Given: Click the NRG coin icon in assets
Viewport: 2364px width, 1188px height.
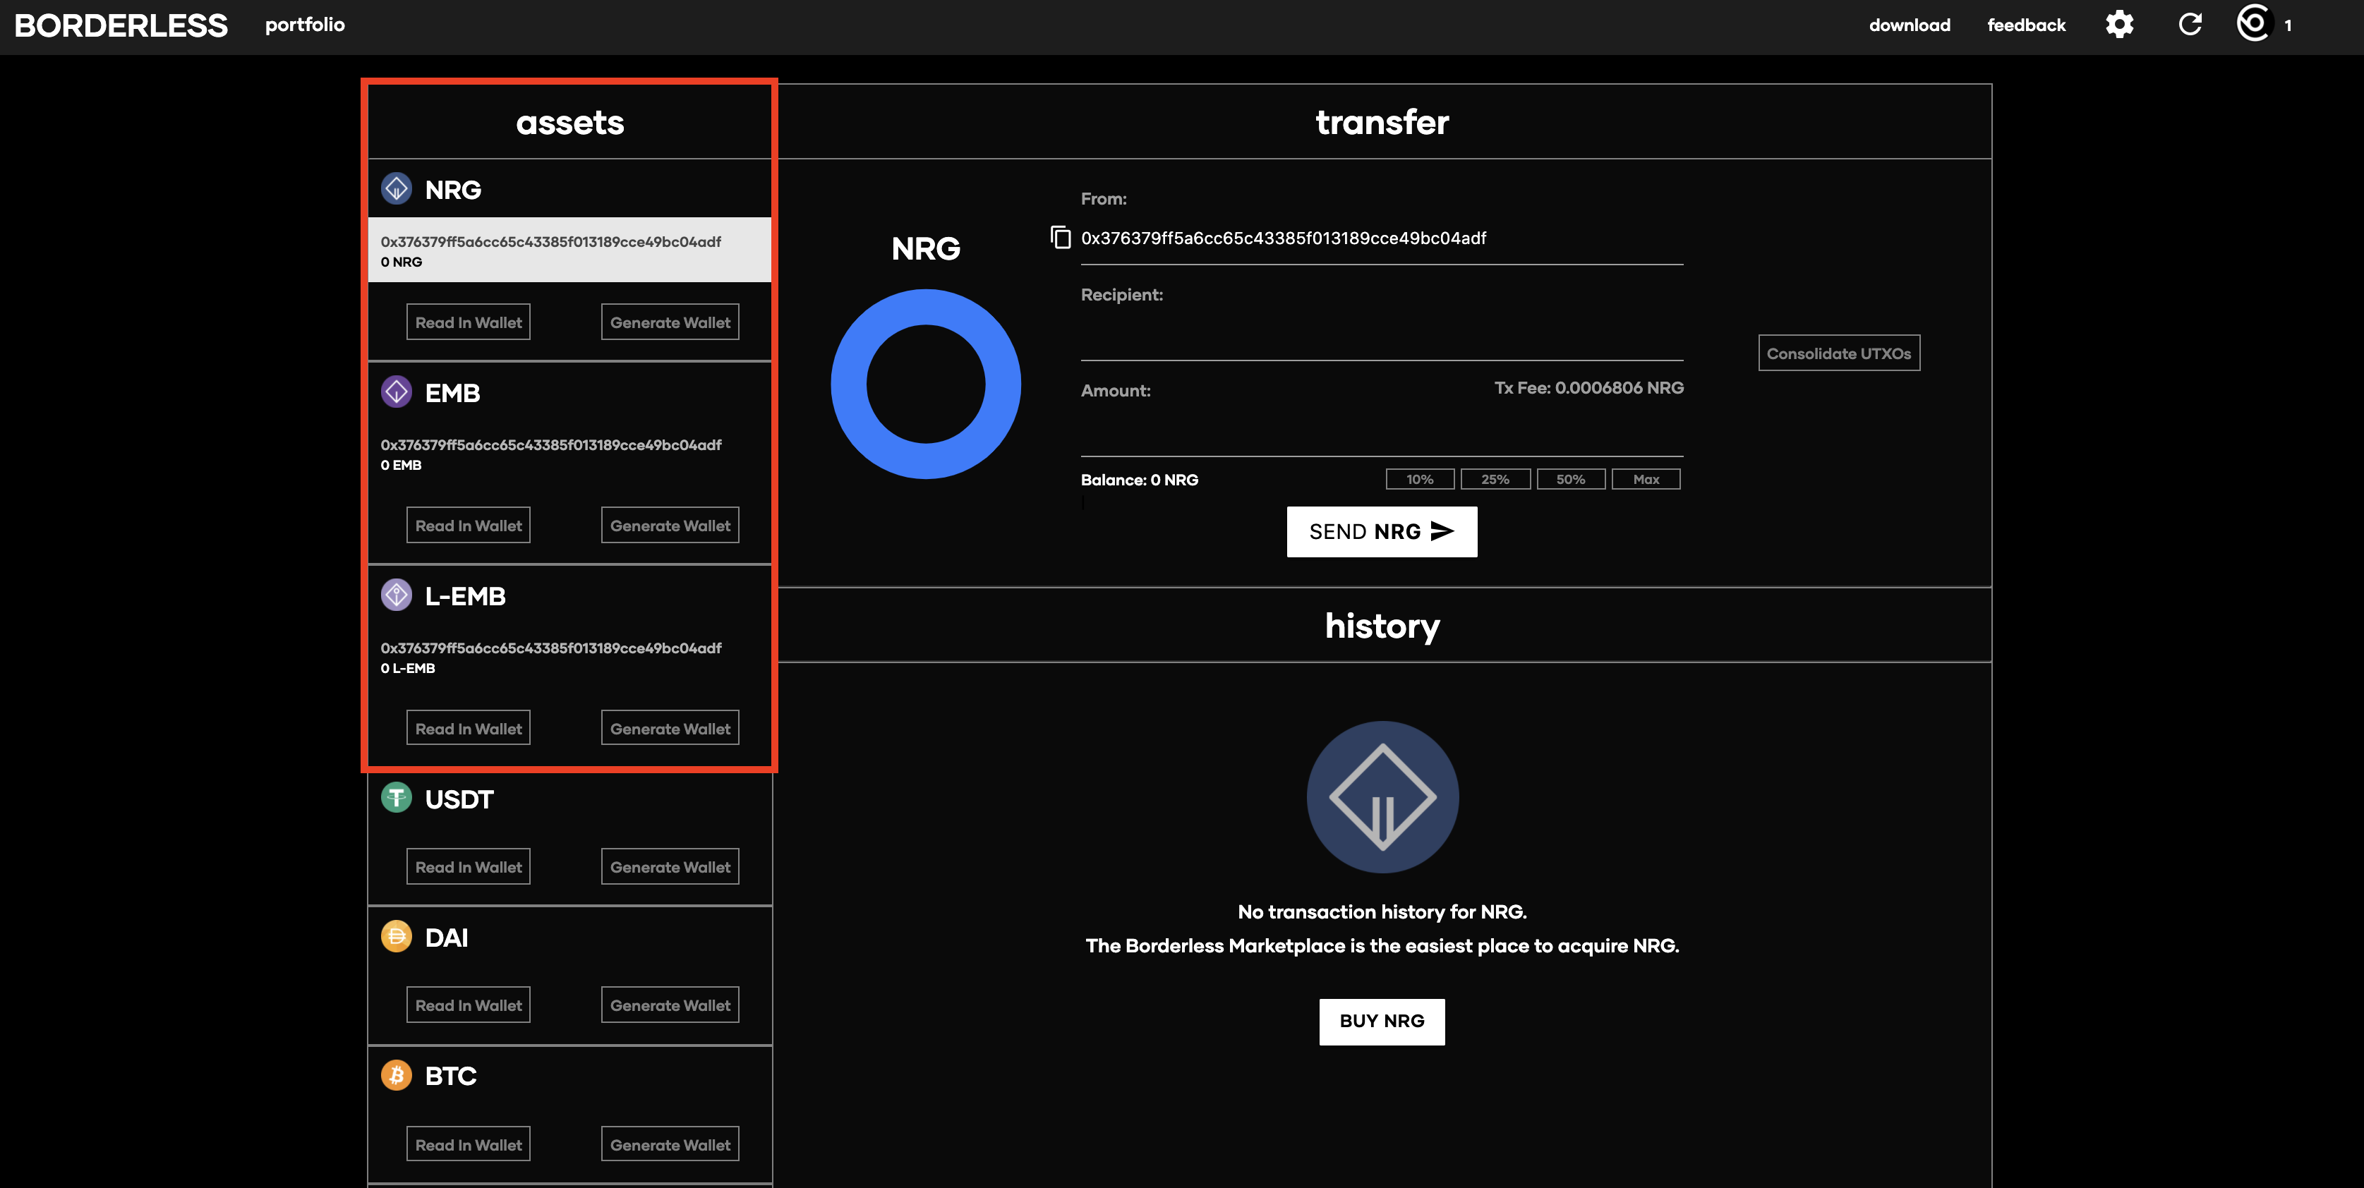Looking at the screenshot, I should tap(397, 189).
